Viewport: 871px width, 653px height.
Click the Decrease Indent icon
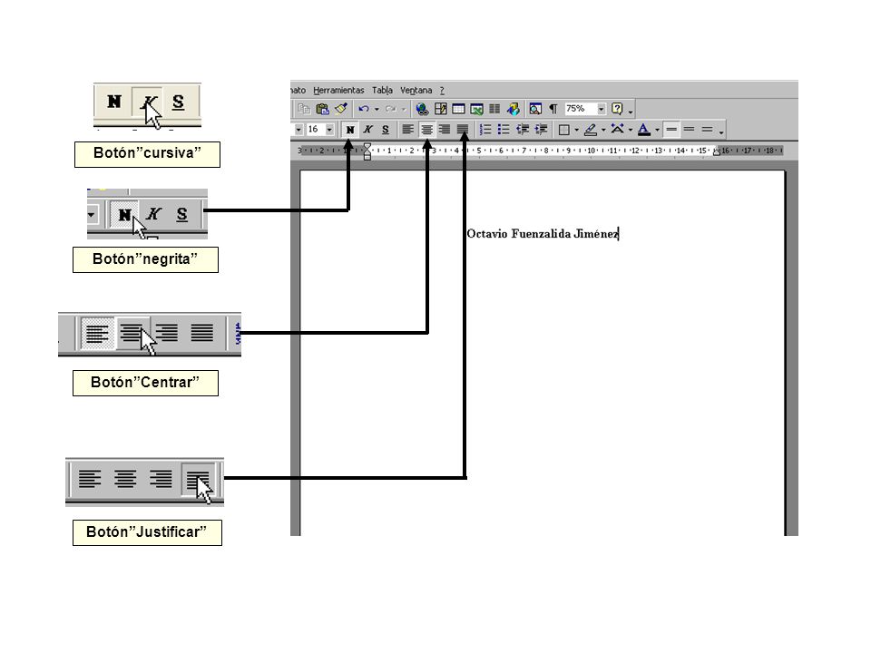(523, 130)
